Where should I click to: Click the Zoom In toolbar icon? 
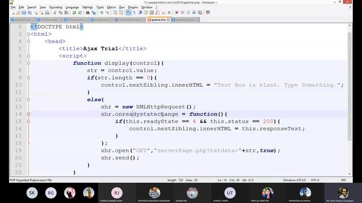pos(101,12)
